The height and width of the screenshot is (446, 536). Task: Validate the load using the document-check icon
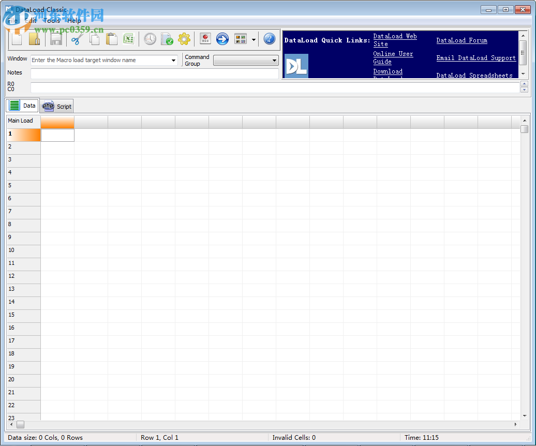pyautogui.click(x=167, y=39)
